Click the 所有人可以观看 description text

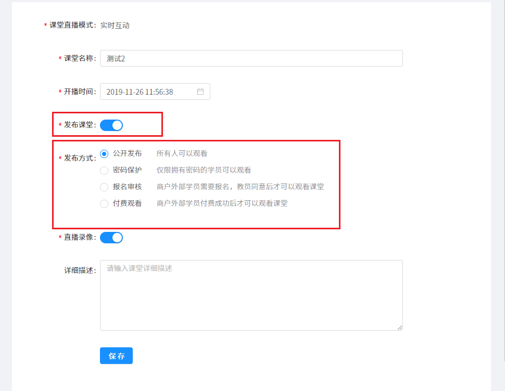(182, 153)
